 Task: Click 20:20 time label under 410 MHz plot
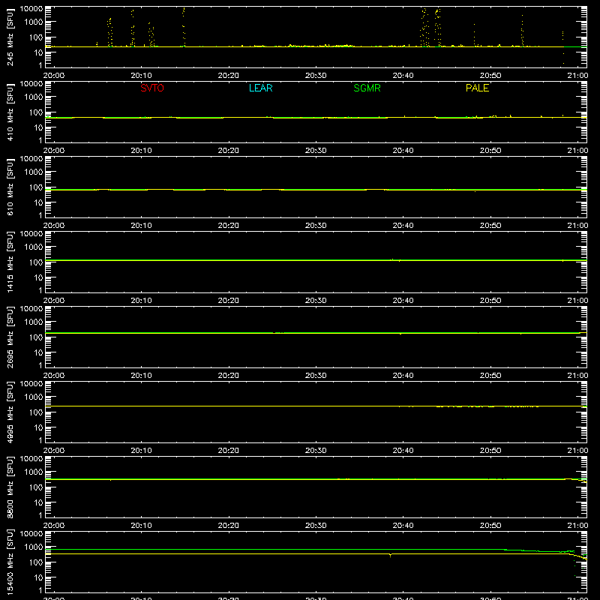(x=229, y=151)
